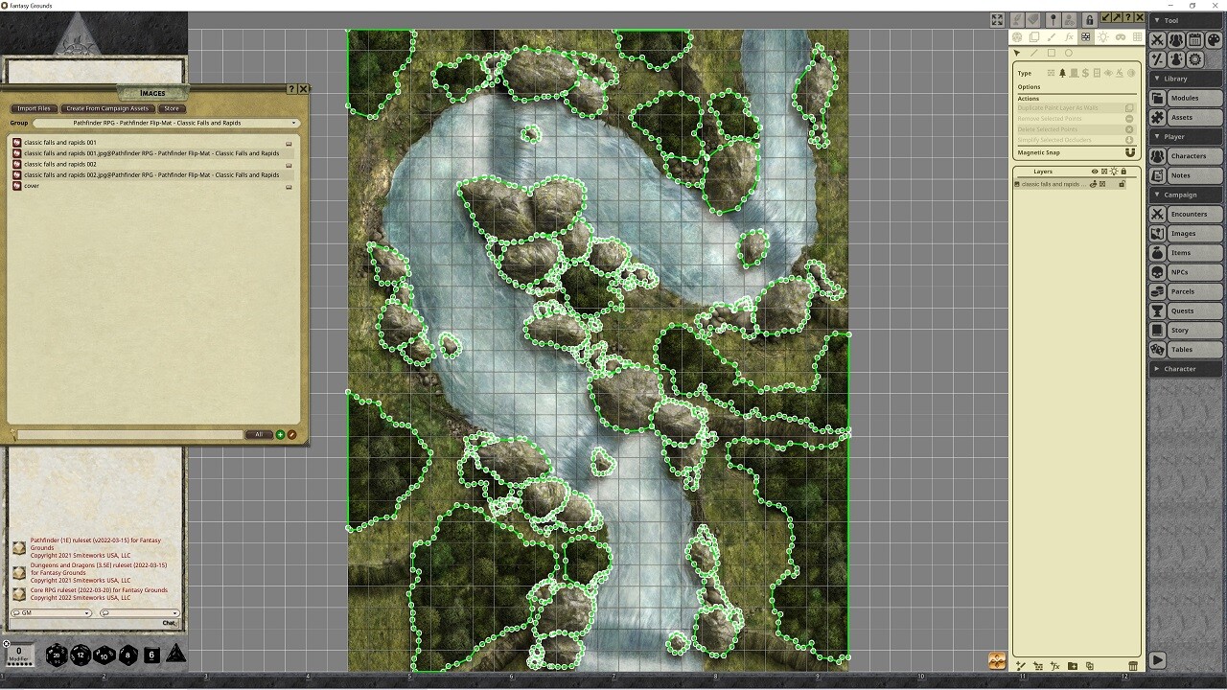The image size is (1227, 690).
Task: Select the occluder toggle toolbar mode
Action: 1086,36
